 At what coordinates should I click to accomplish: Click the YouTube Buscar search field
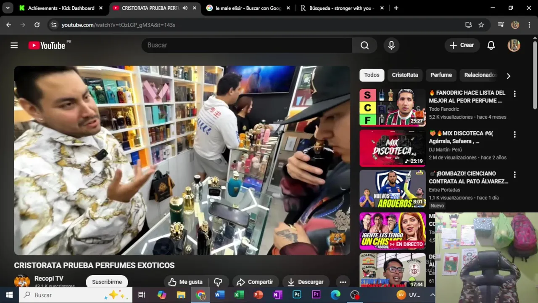pyautogui.click(x=247, y=45)
